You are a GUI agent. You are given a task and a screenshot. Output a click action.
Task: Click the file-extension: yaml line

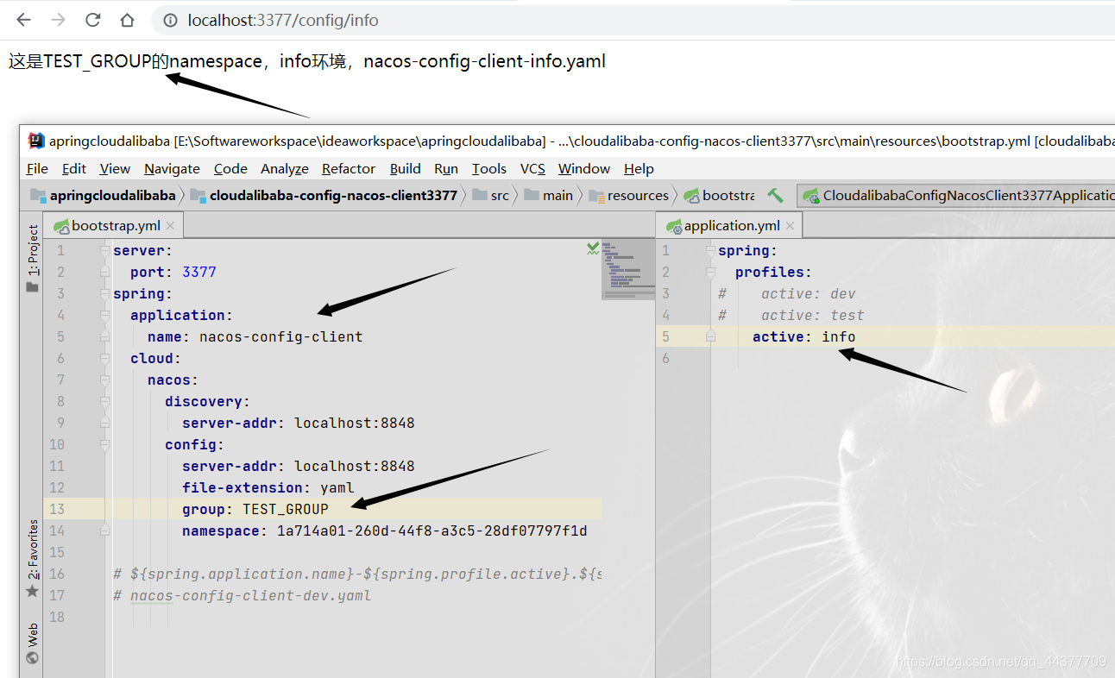click(268, 487)
